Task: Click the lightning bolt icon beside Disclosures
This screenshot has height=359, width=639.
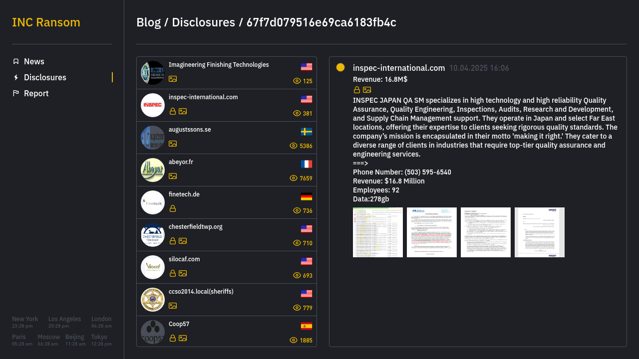Action: pyautogui.click(x=16, y=77)
